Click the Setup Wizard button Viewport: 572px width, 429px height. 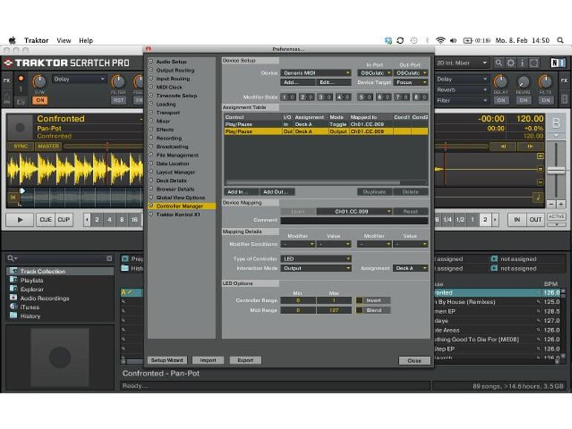[x=166, y=360]
